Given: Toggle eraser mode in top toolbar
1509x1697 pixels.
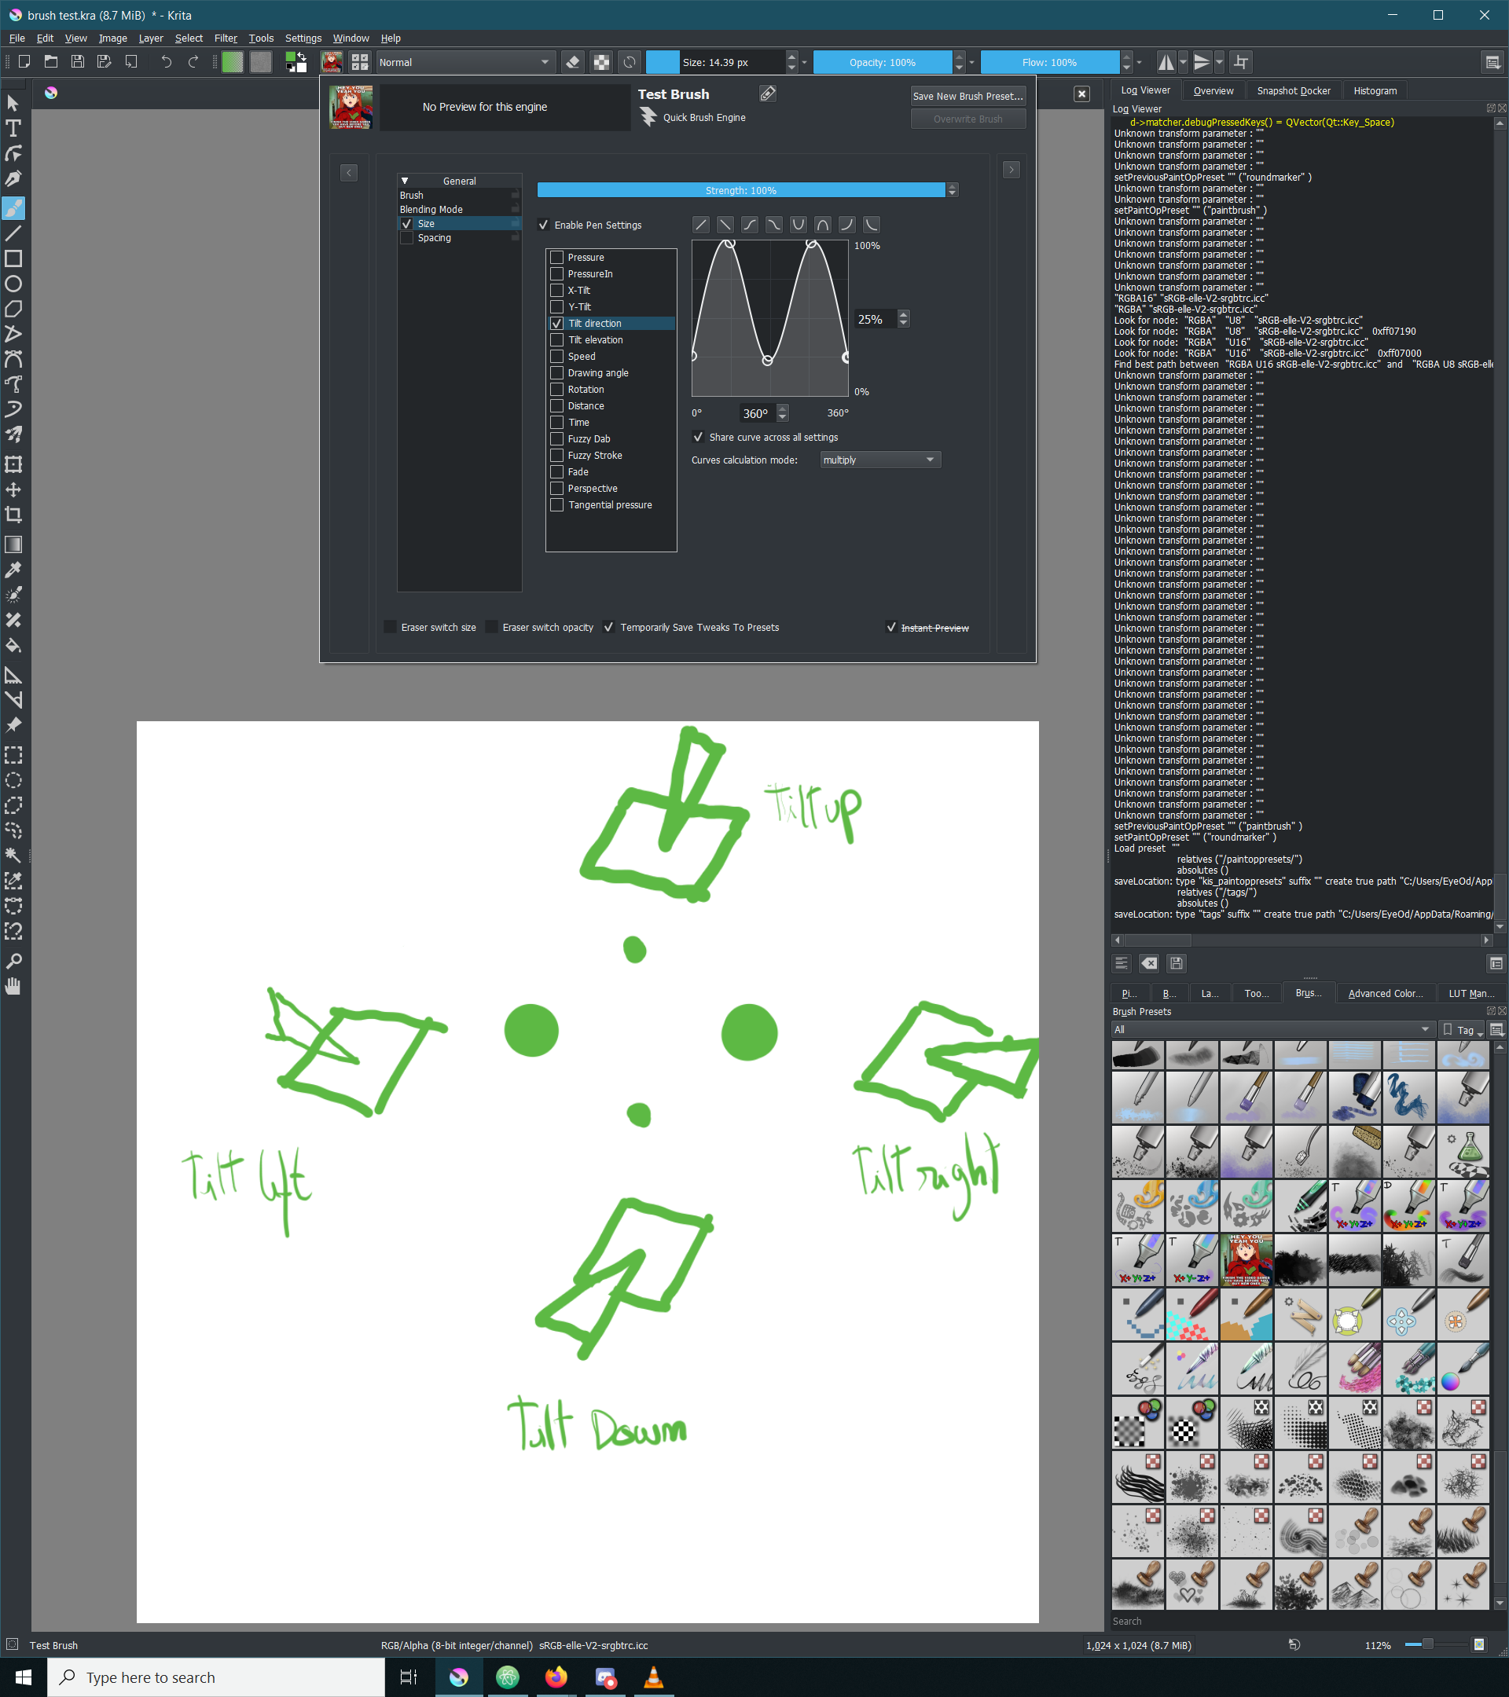Looking at the screenshot, I should [x=572, y=62].
